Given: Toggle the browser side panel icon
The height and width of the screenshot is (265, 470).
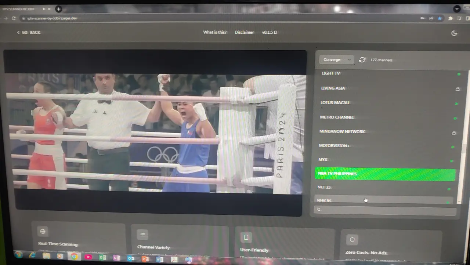Looking at the screenshot, I should point(467,18).
